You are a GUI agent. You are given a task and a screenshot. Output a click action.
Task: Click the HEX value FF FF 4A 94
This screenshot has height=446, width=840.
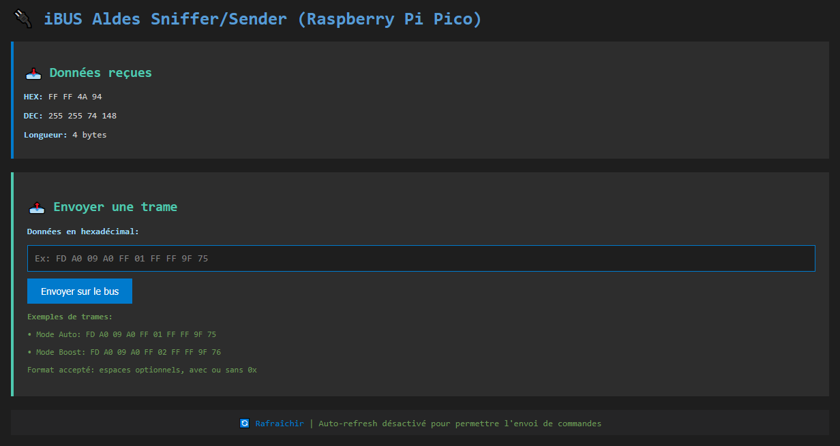point(75,97)
